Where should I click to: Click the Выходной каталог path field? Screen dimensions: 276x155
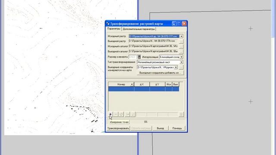[x=154, y=51]
